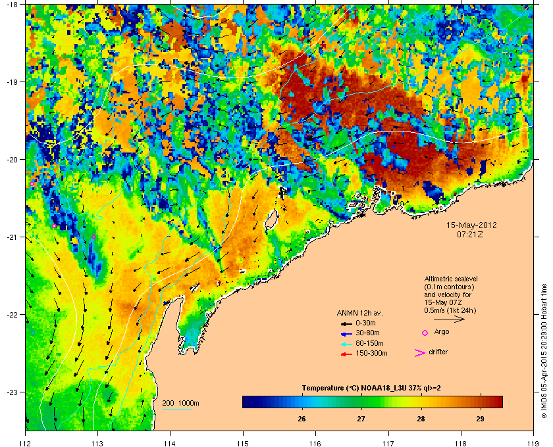Click the ANMN 12h av. legend heading
This screenshot has width=553, height=447.
coord(359,313)
